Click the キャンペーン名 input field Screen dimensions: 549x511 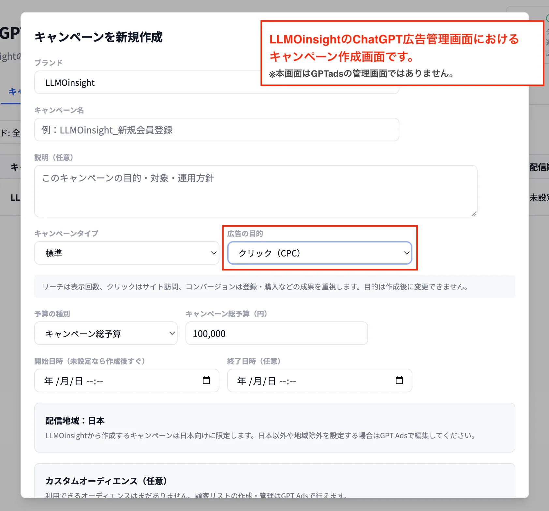coord(216,130)
